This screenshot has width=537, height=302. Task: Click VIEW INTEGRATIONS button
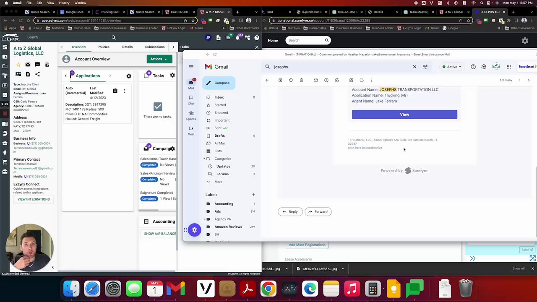[34, 199]
